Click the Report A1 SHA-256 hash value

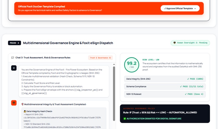pyautogui.click(x=59, y=118)
